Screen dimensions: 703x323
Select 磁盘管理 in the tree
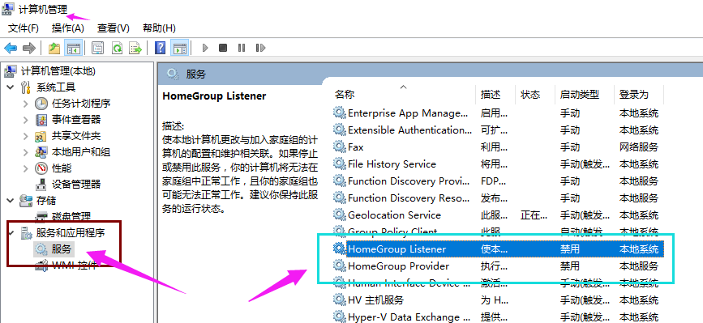coord(71,217)
